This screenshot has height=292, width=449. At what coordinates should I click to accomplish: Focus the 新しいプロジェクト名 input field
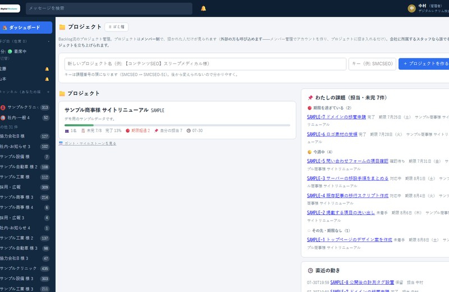pos(205,63)
